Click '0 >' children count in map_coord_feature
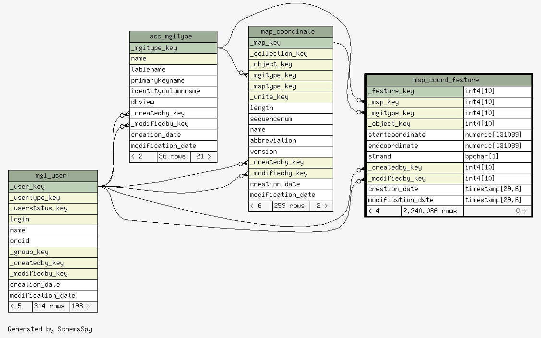 pos(497,211)
